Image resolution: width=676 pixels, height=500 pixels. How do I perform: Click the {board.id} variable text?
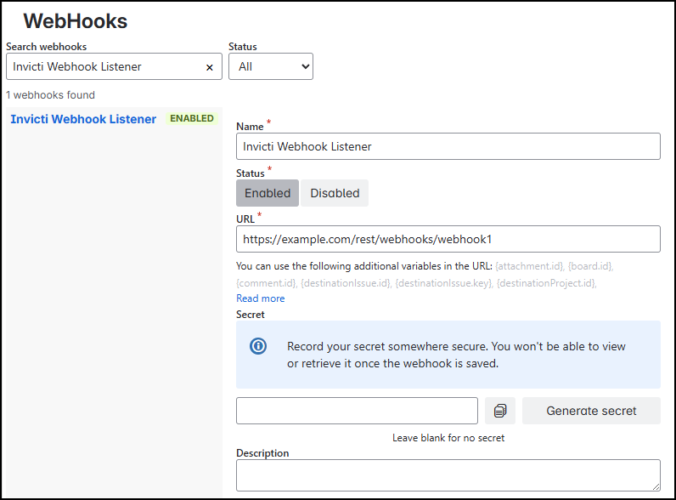[591, 266]
